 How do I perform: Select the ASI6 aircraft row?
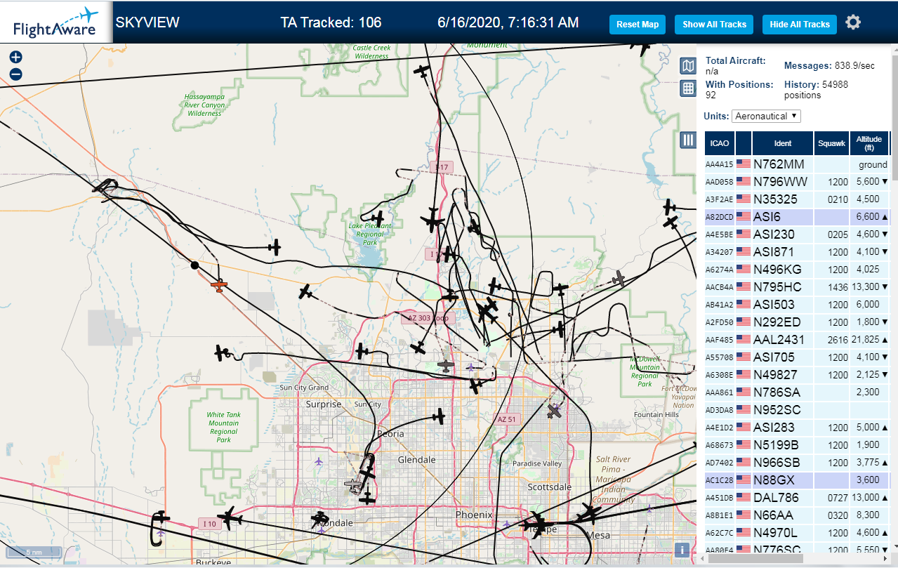coord(798,217)
